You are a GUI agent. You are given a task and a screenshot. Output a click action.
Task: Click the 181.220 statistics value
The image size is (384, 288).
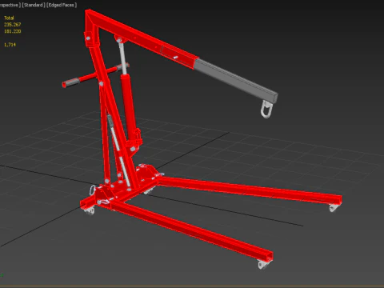13,31
